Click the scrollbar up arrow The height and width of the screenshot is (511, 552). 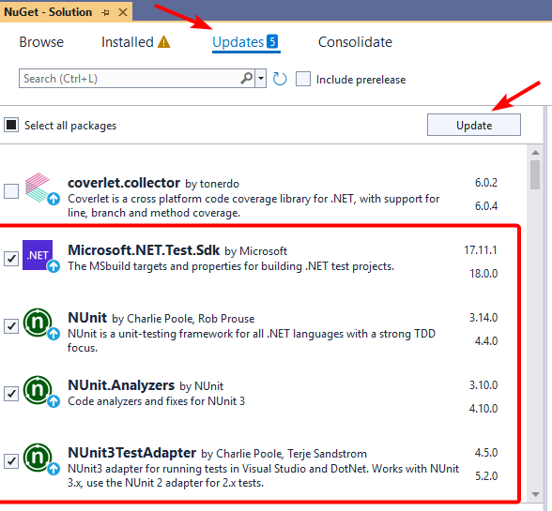pyautogui.click(x=535, y=152)
